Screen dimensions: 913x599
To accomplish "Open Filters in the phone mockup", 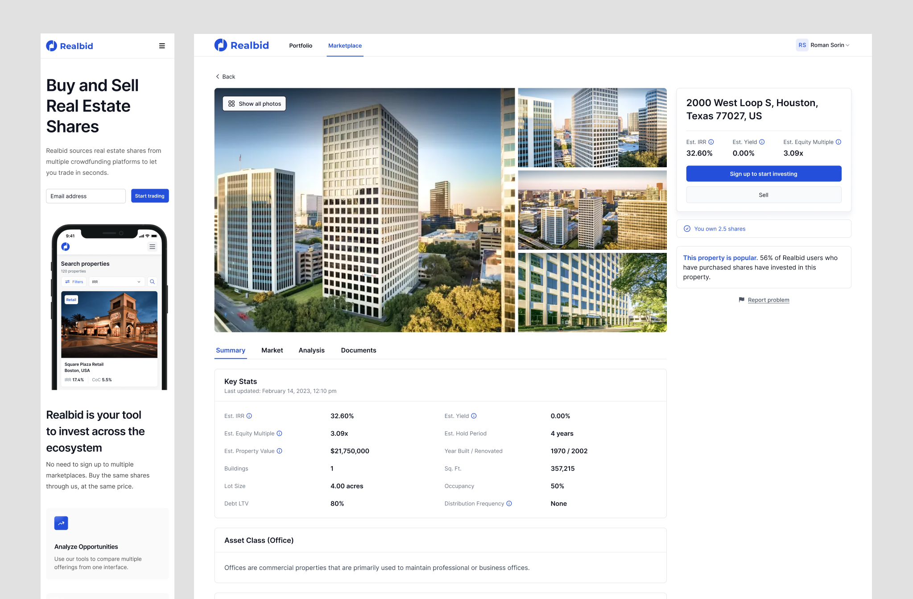I will (74, 281).
